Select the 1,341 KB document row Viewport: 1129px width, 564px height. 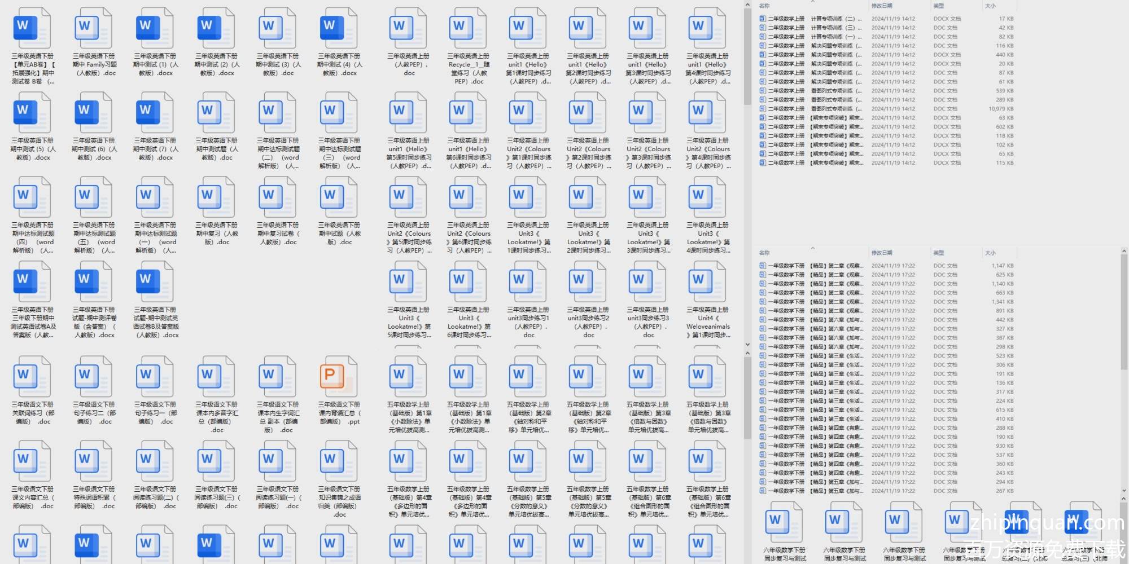tap(886, 302)
